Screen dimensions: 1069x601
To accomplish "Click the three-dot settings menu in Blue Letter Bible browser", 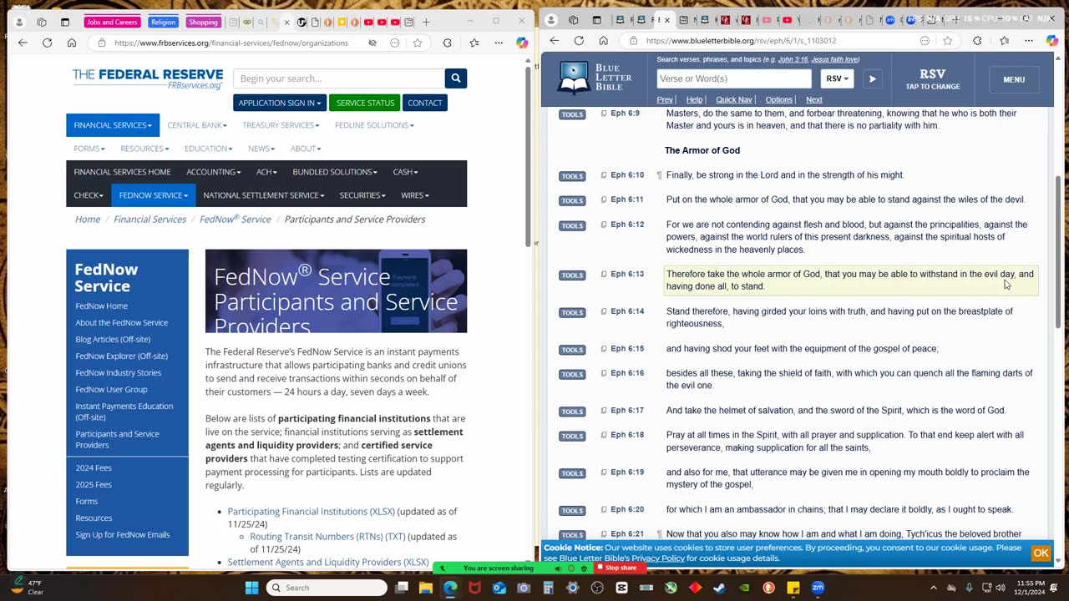I will [x=1028, y=40].
